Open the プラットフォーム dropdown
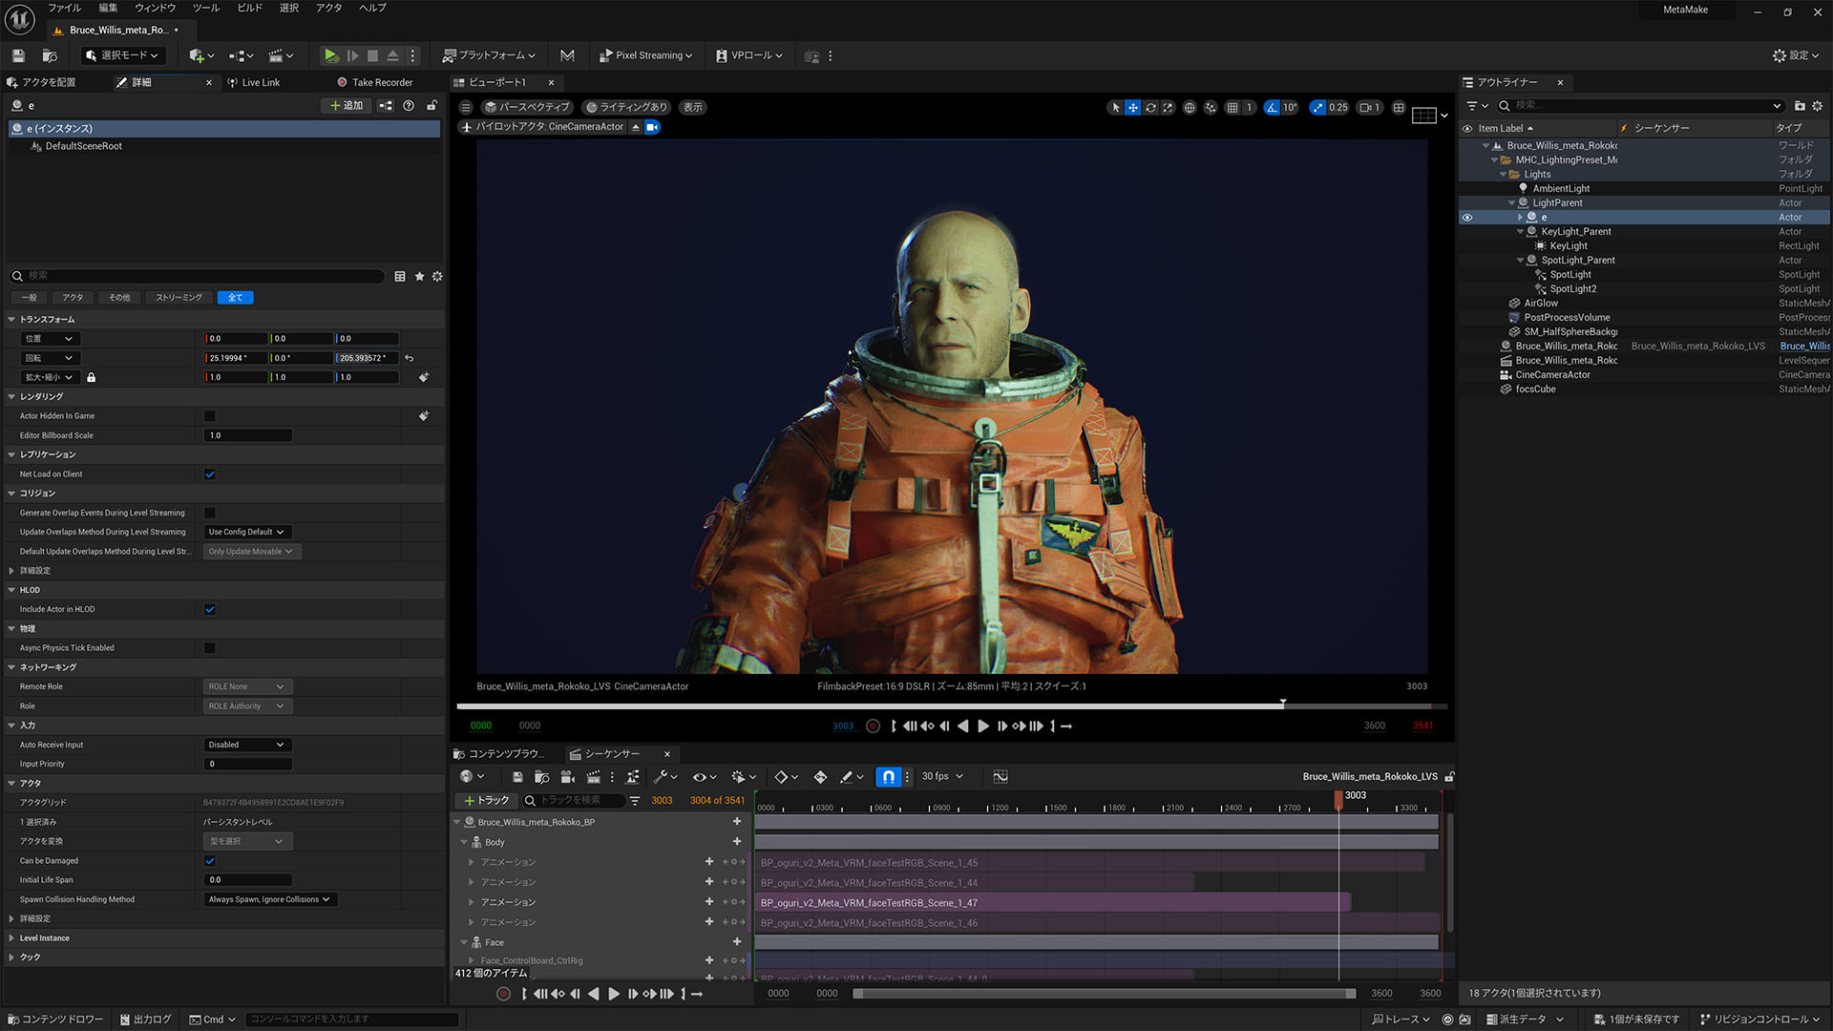Screen dimensions: 1833x1031 tap(489, 55)
